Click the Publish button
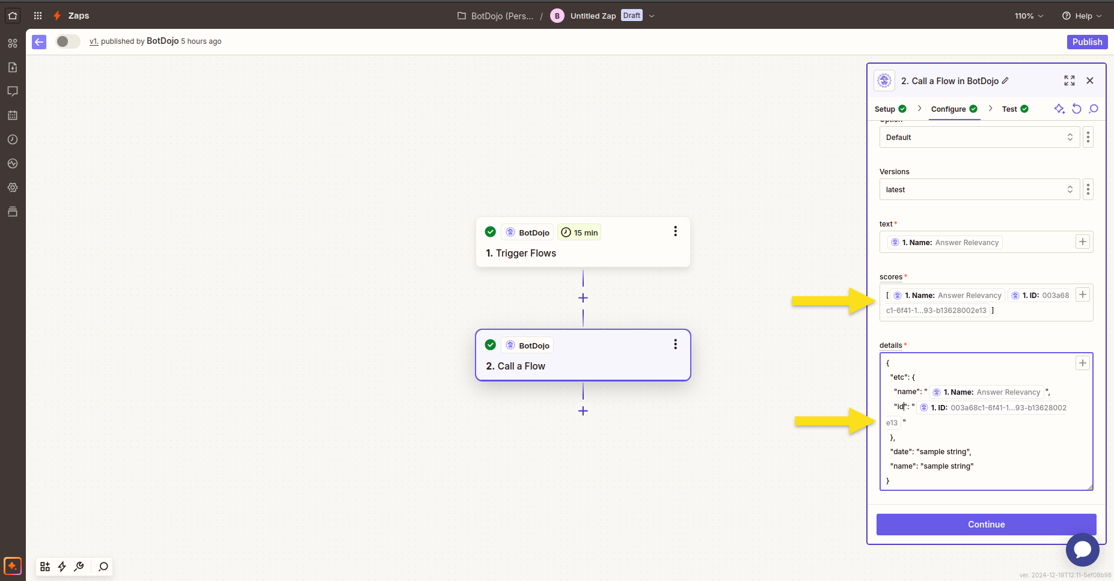 (1087, 41)
